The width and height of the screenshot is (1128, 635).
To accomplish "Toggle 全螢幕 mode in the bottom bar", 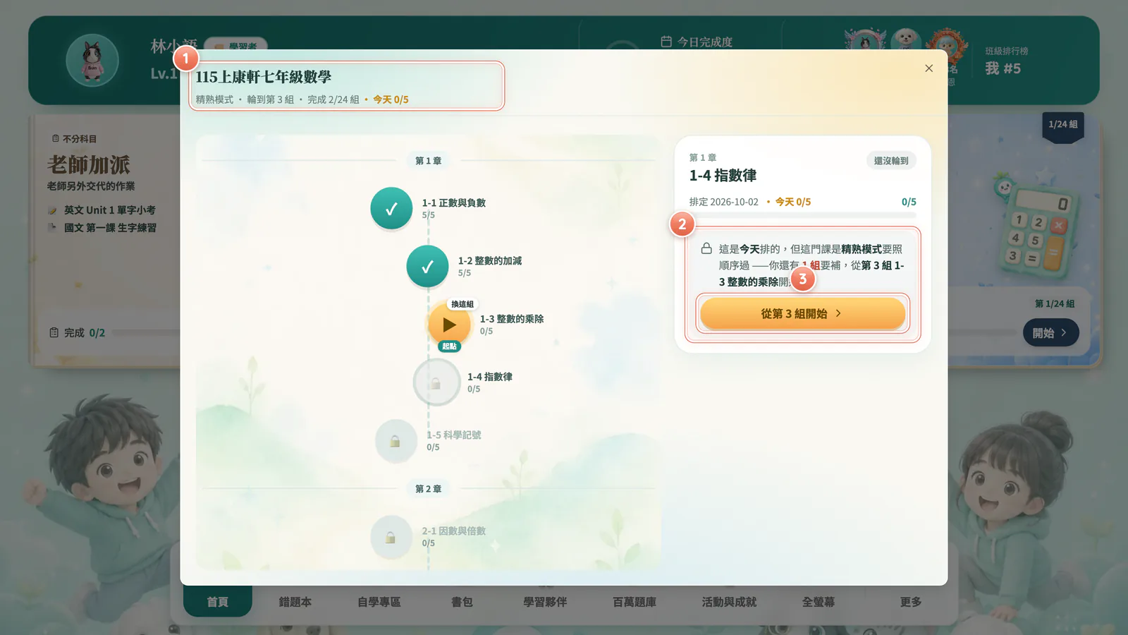I will [x=818, y=602].
